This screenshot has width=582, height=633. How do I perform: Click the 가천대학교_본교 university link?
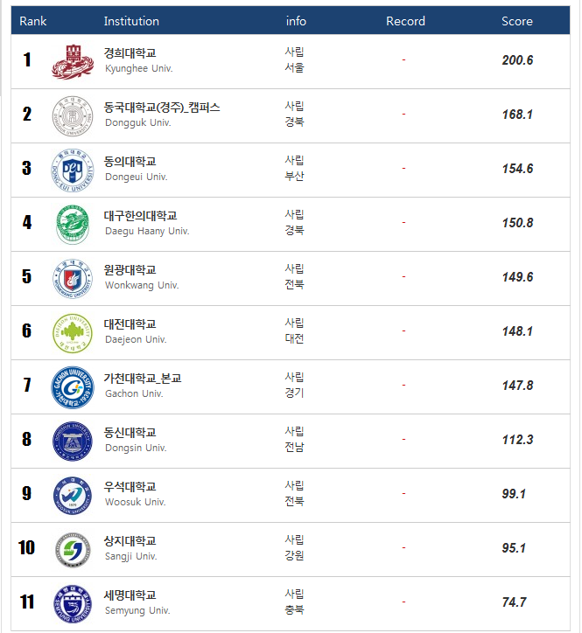click(x=143, y=379)
